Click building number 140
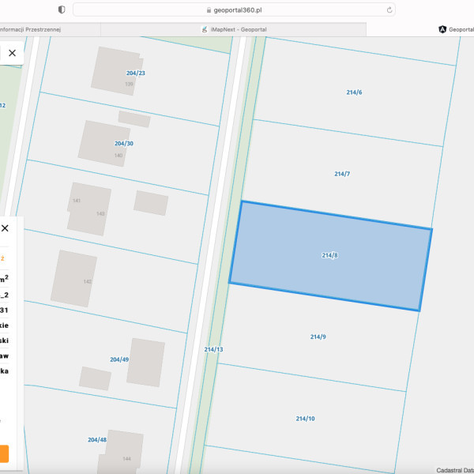The height and width of the screenshot is (474, 474). coord(118,156)
